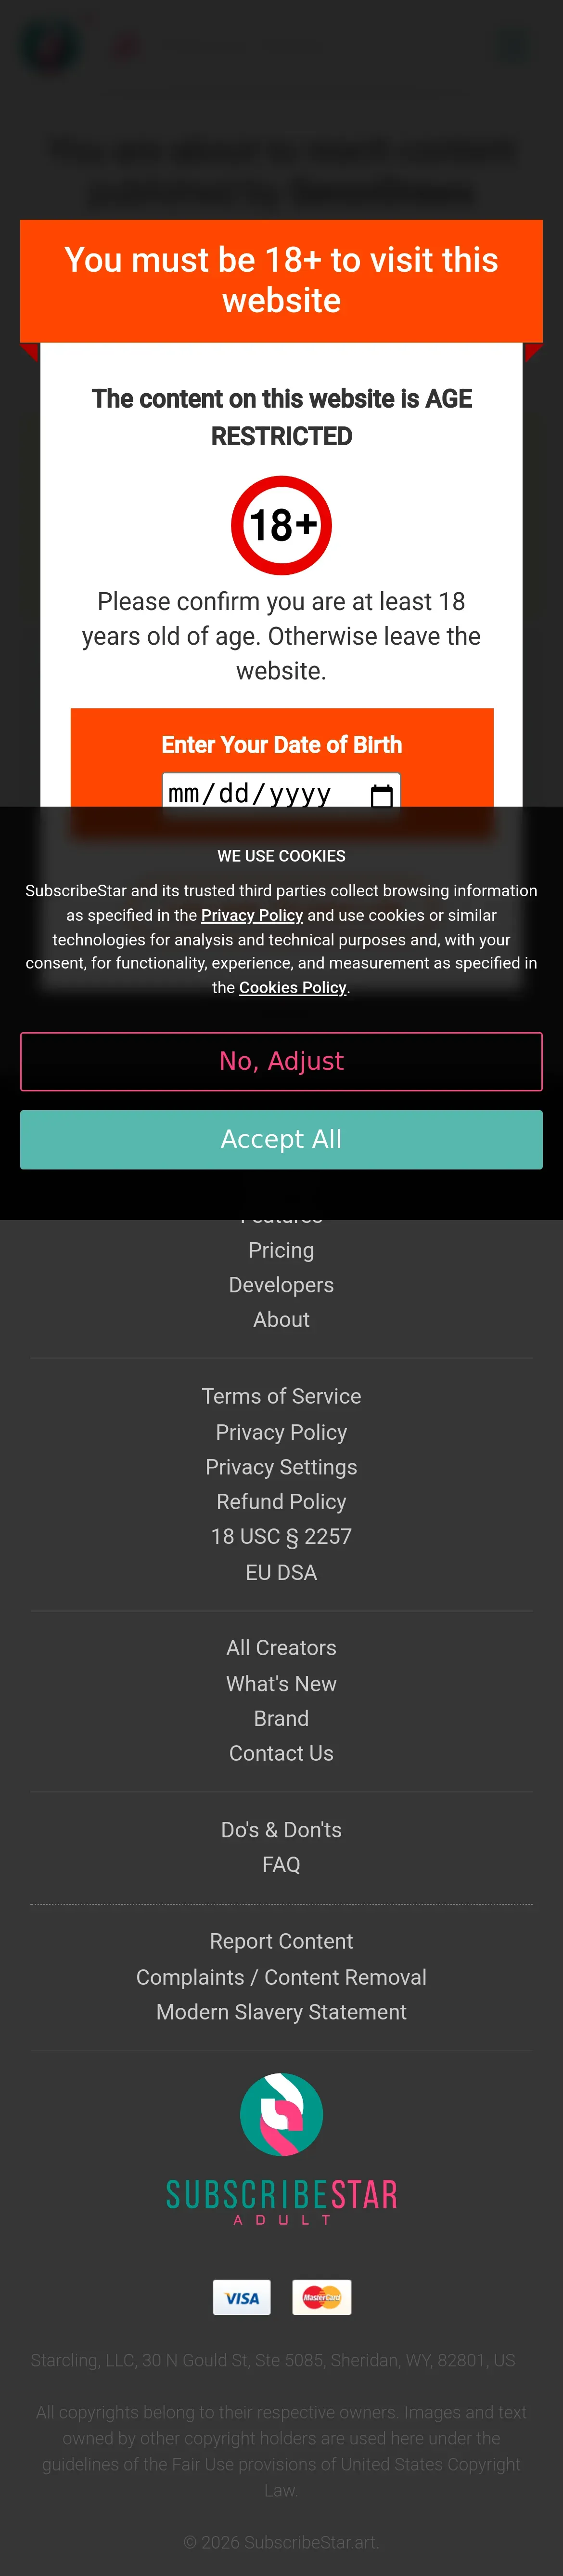The image size is (563, 2576).
Task: Open Report Content link
Action: pos(281,1941)
